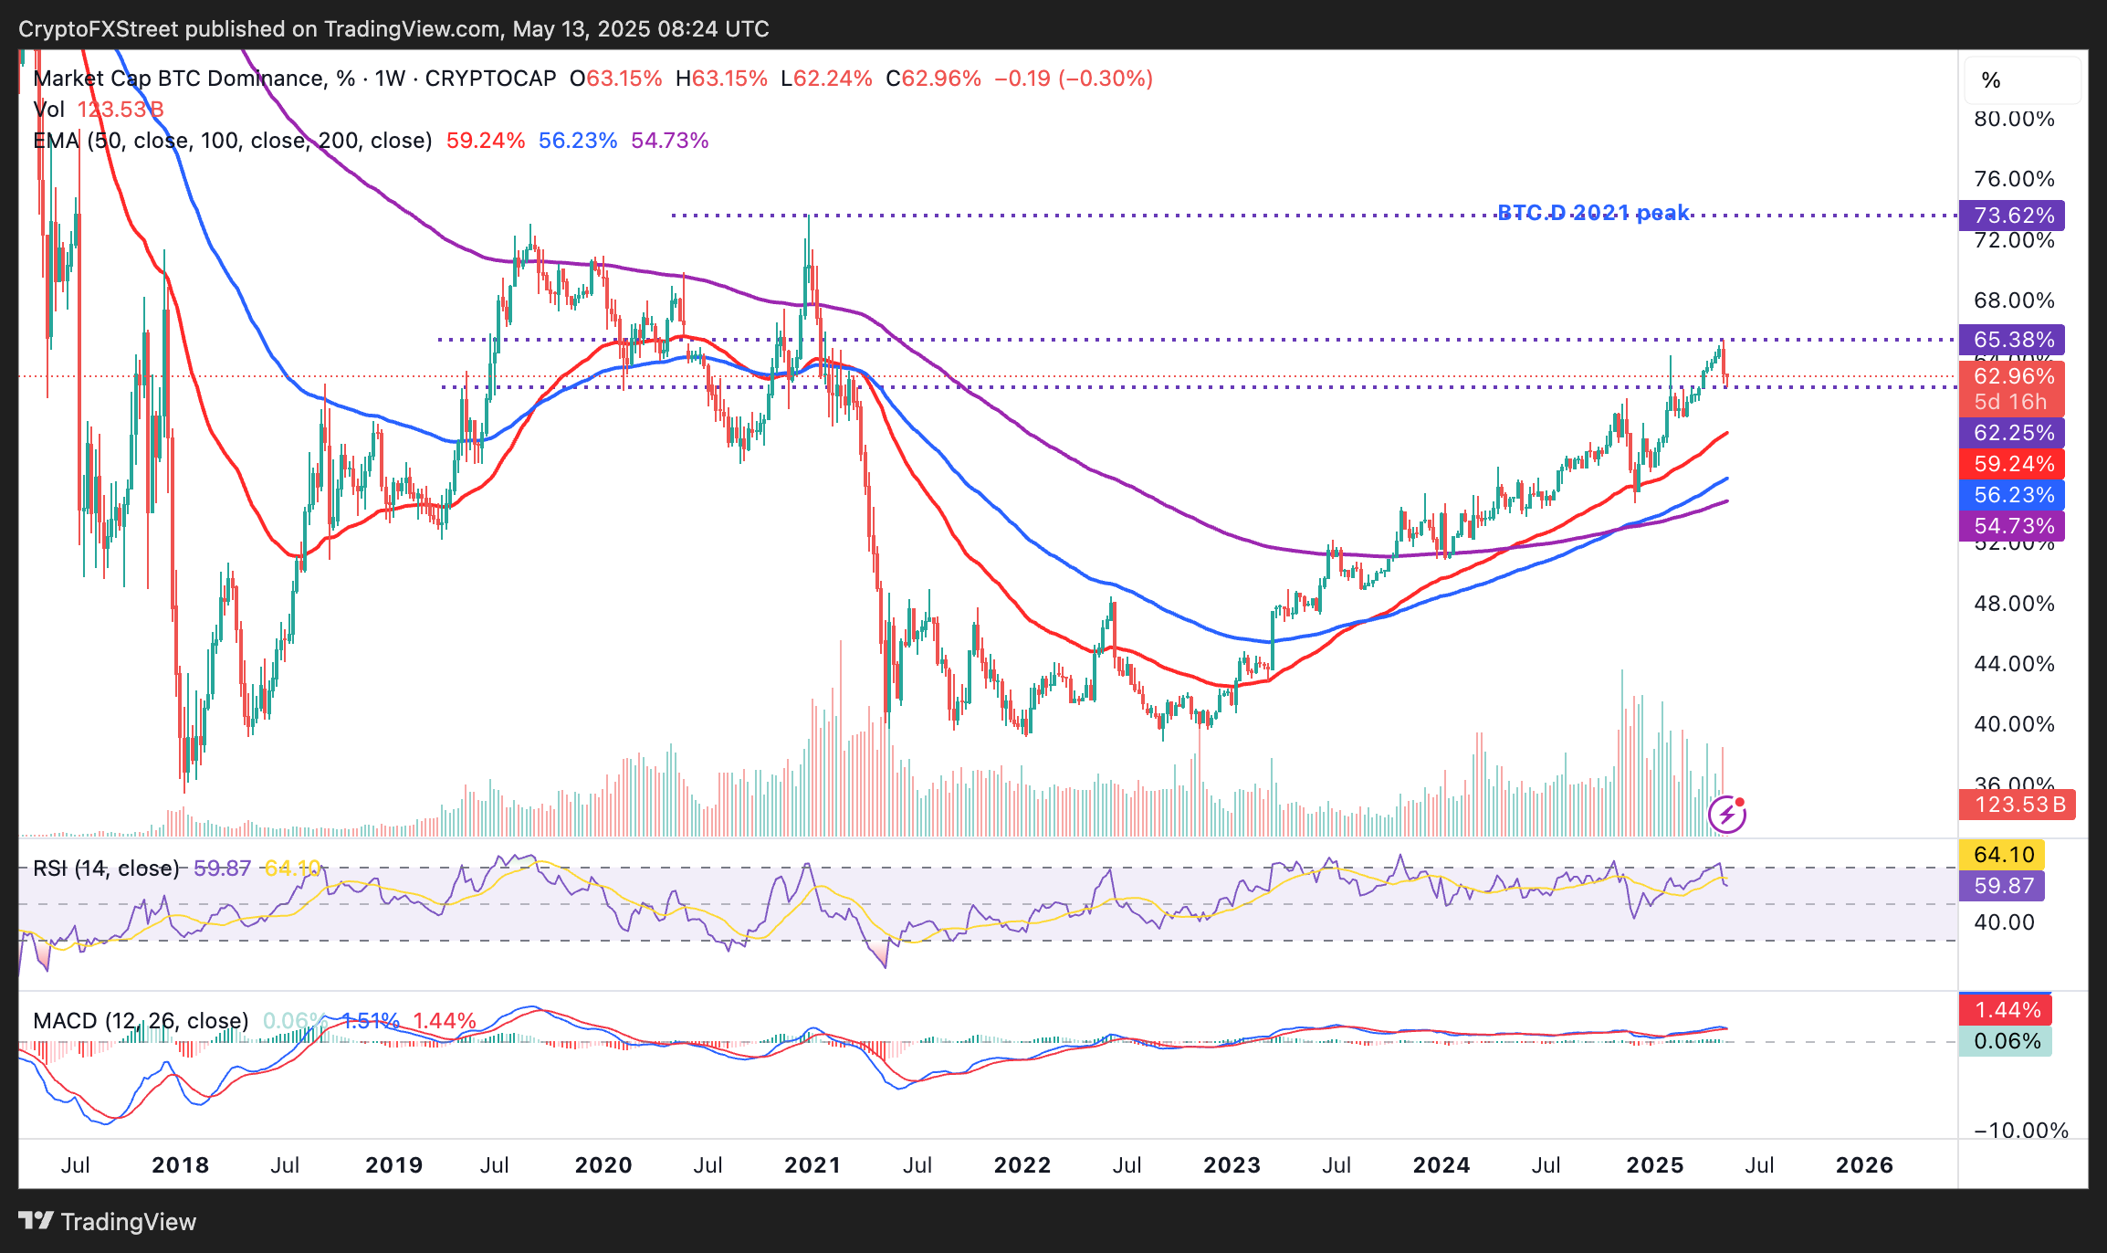Viewport: 2107px width, 1253px height.
Task: Select the RSI (14, close) legend
Action: pyautogui.click(x=106, y=868)
